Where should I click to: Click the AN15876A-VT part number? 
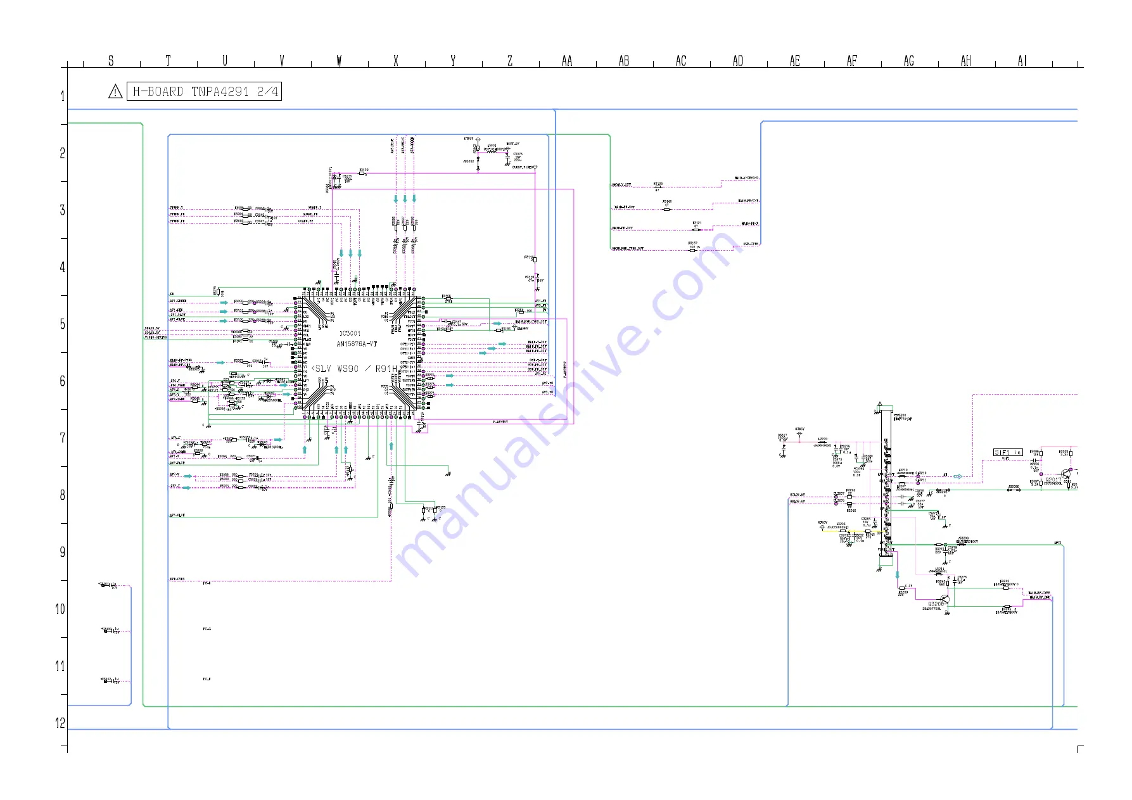point(357,344)
